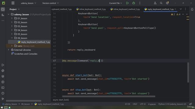Start debugging with the bug icon
Viewport: 195px width, 109px height.
[x=133, y=3]
